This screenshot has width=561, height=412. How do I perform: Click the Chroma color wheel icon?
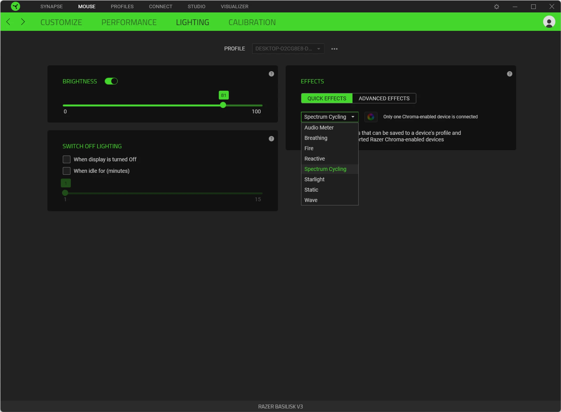(370, 117)
